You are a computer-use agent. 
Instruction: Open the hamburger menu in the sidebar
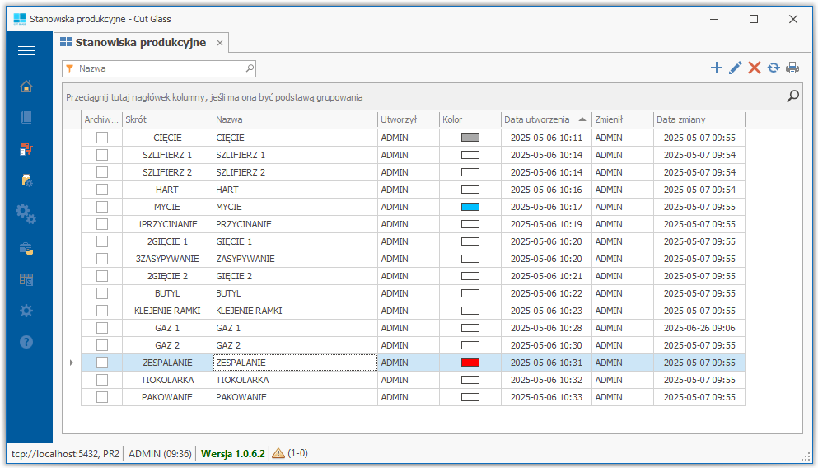pyautogui.click(x=26, y=51)
